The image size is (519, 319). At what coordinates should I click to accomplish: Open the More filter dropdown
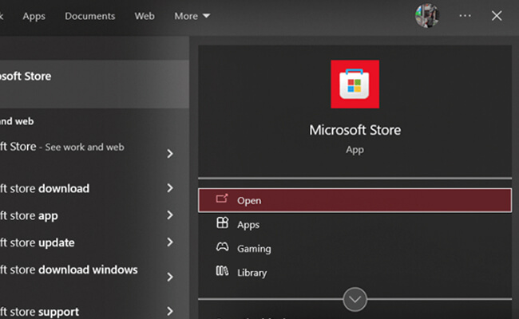coord(192,16)
